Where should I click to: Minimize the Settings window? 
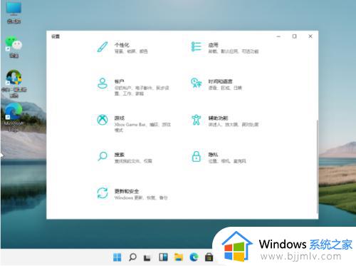pos(278,36)
